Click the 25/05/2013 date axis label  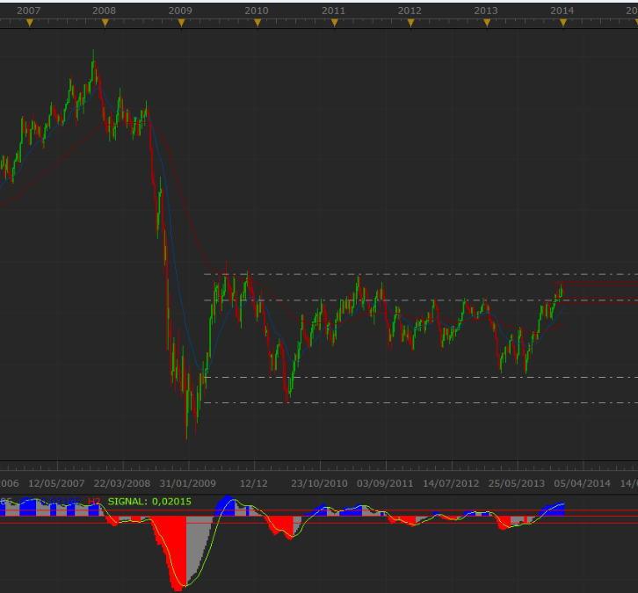[x=516, y=483]
